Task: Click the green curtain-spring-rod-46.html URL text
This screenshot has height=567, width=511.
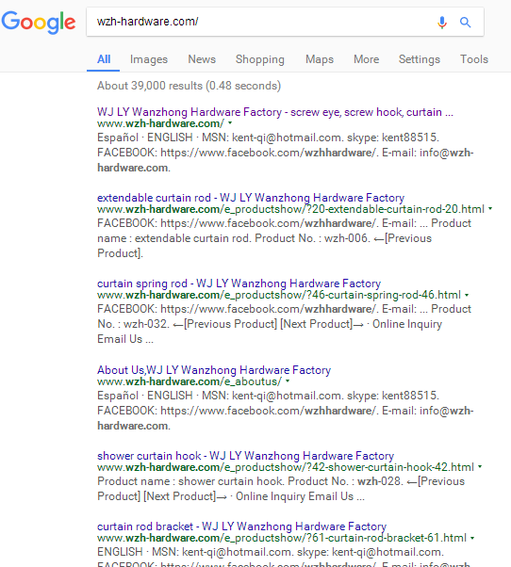Action: tap(279, 295)
